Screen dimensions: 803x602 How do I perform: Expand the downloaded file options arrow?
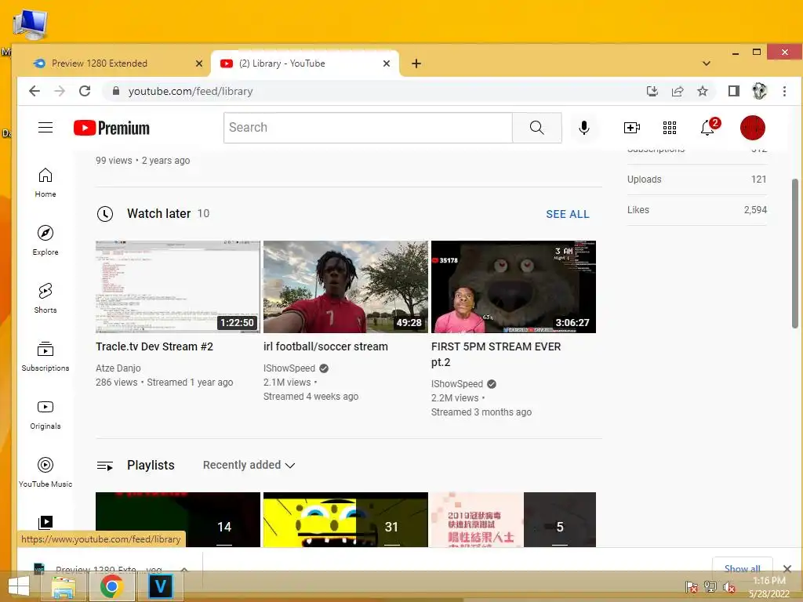point(184,569)
